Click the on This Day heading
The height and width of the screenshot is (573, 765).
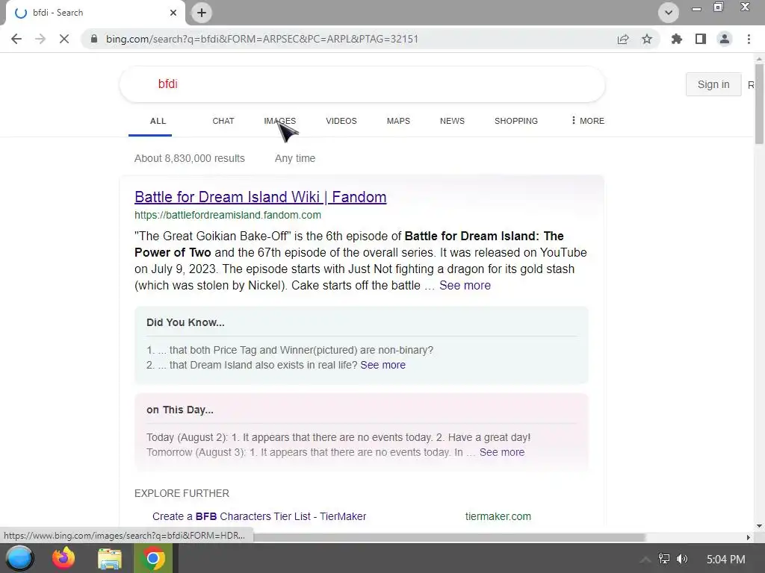point(179,410)
